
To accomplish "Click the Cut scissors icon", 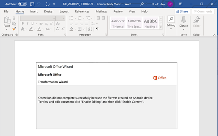I will (14, 18).
